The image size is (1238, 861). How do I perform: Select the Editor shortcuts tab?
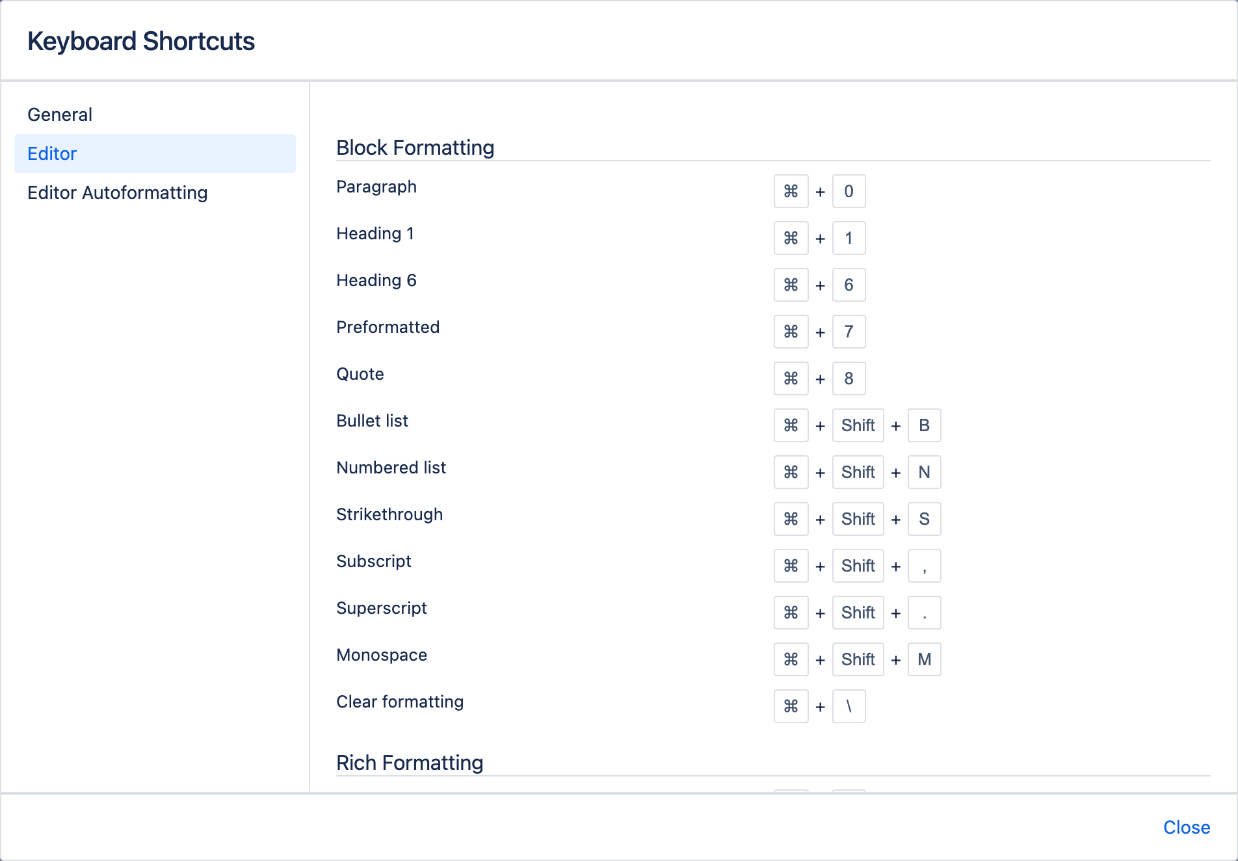click(52, 153)
